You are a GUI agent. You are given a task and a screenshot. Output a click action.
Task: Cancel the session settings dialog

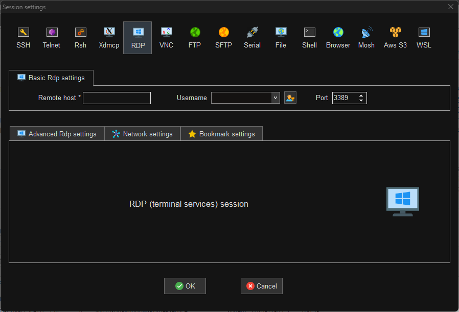click(x=261, y=286)
